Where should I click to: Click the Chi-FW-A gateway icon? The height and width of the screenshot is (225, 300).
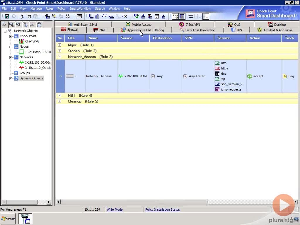point(22,41)
